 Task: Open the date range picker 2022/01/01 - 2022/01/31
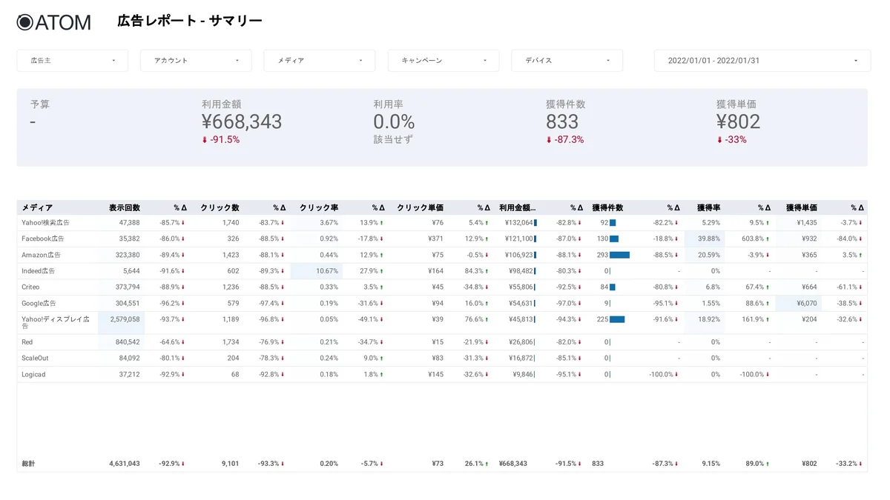pyautogui.click(x=762, y=61)
